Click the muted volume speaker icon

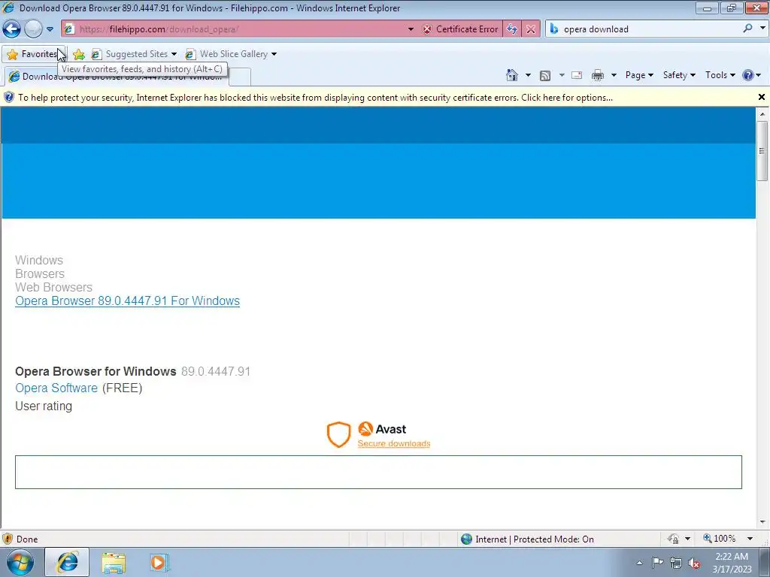coord(694,563)
